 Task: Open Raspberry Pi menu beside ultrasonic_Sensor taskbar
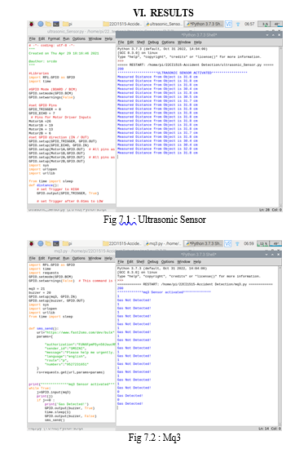pyautogui.click(x=32, y=24)
